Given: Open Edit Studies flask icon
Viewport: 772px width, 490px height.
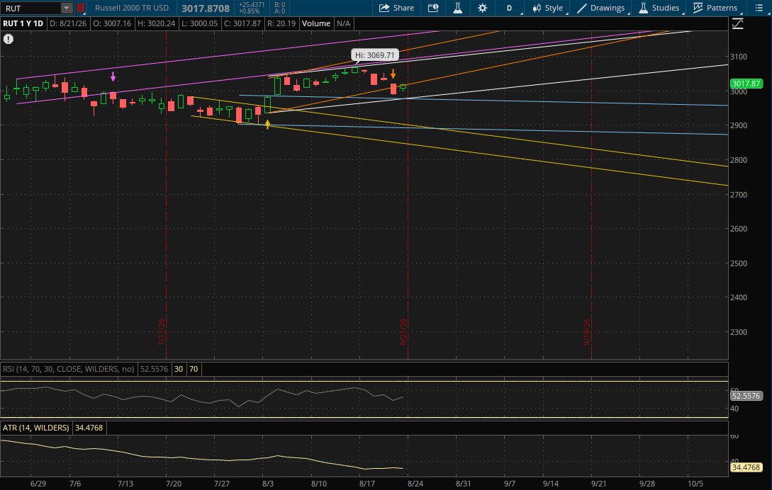Looking at the screenshot, I should [458, 8].
